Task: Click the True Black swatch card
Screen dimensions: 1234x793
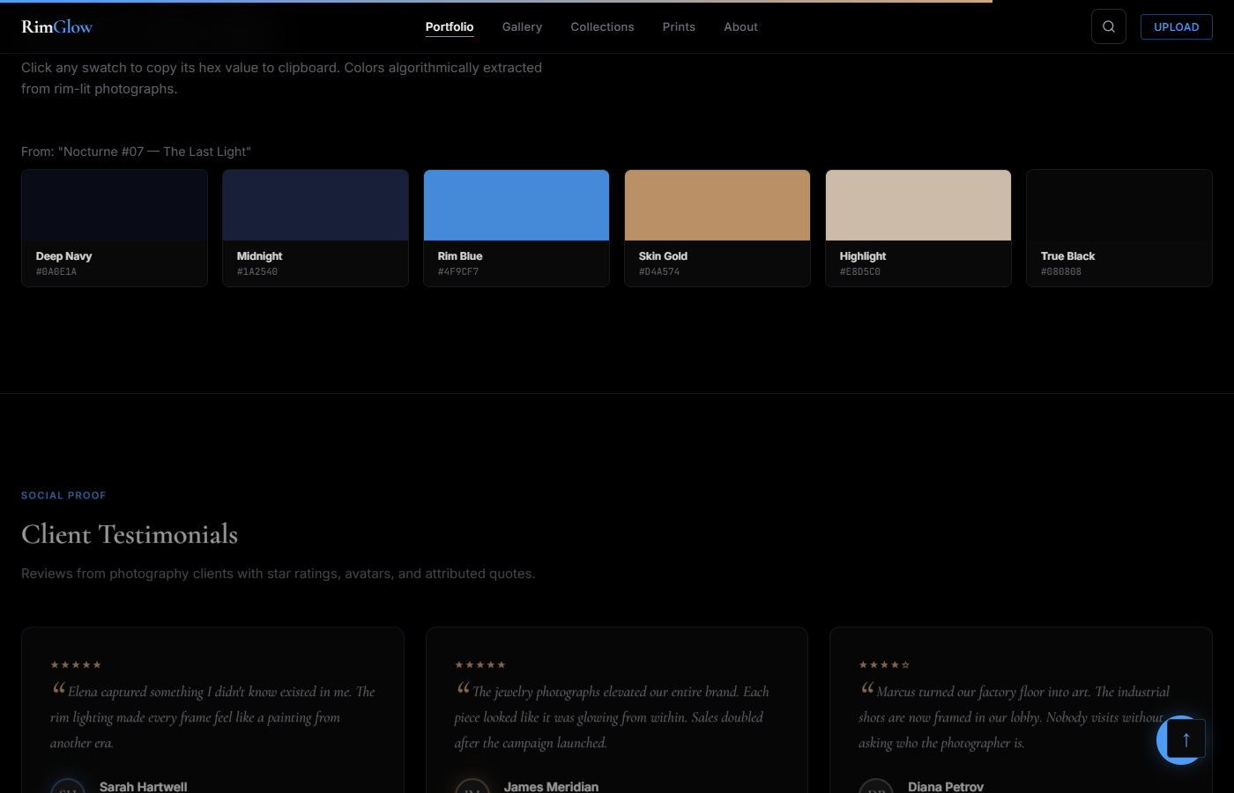Action: tap(1119, 227)
